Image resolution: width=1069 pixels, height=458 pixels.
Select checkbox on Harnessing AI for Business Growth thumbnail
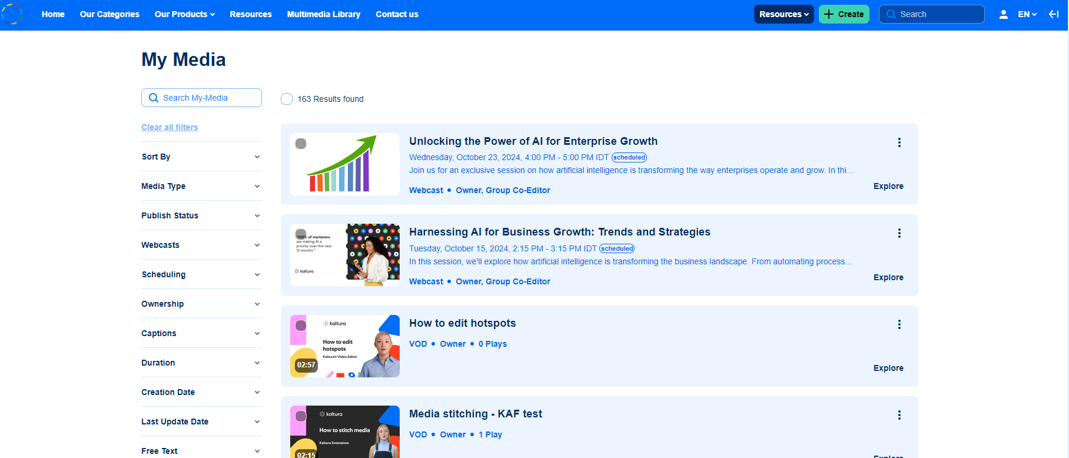coord(301,234)
